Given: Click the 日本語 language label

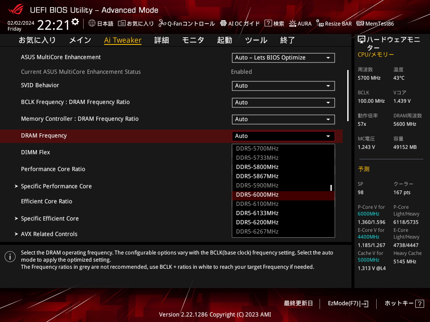Looking at the screenshot, I should tap(105, 24).
